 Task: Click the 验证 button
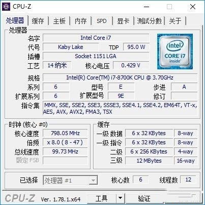144,198
